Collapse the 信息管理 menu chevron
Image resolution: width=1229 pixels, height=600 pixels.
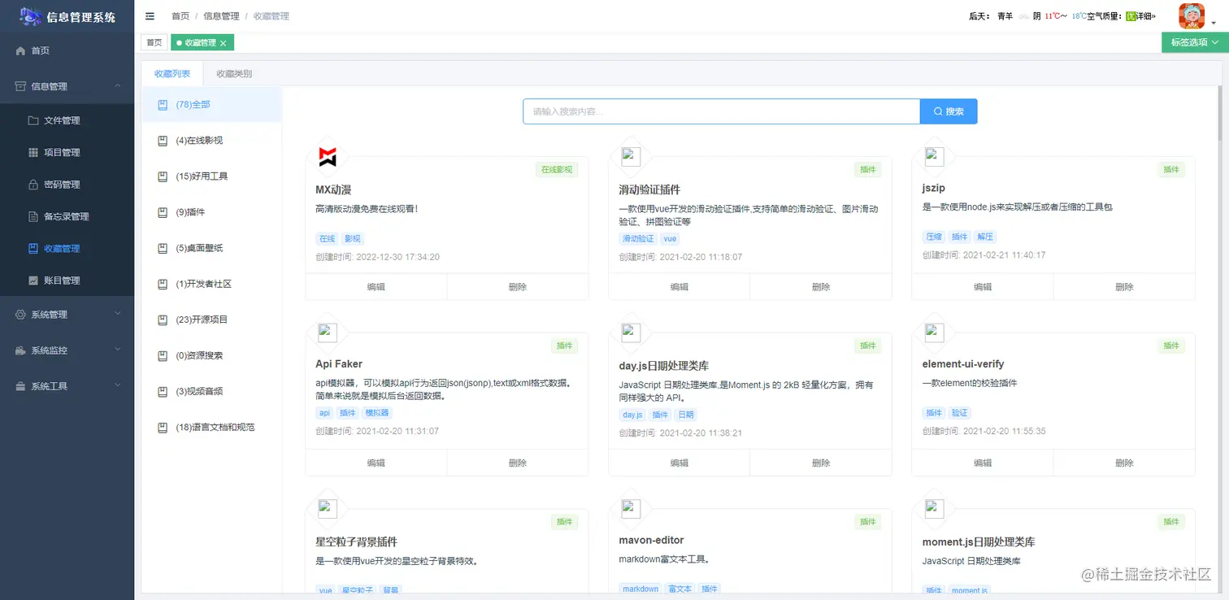coord(118,86)
